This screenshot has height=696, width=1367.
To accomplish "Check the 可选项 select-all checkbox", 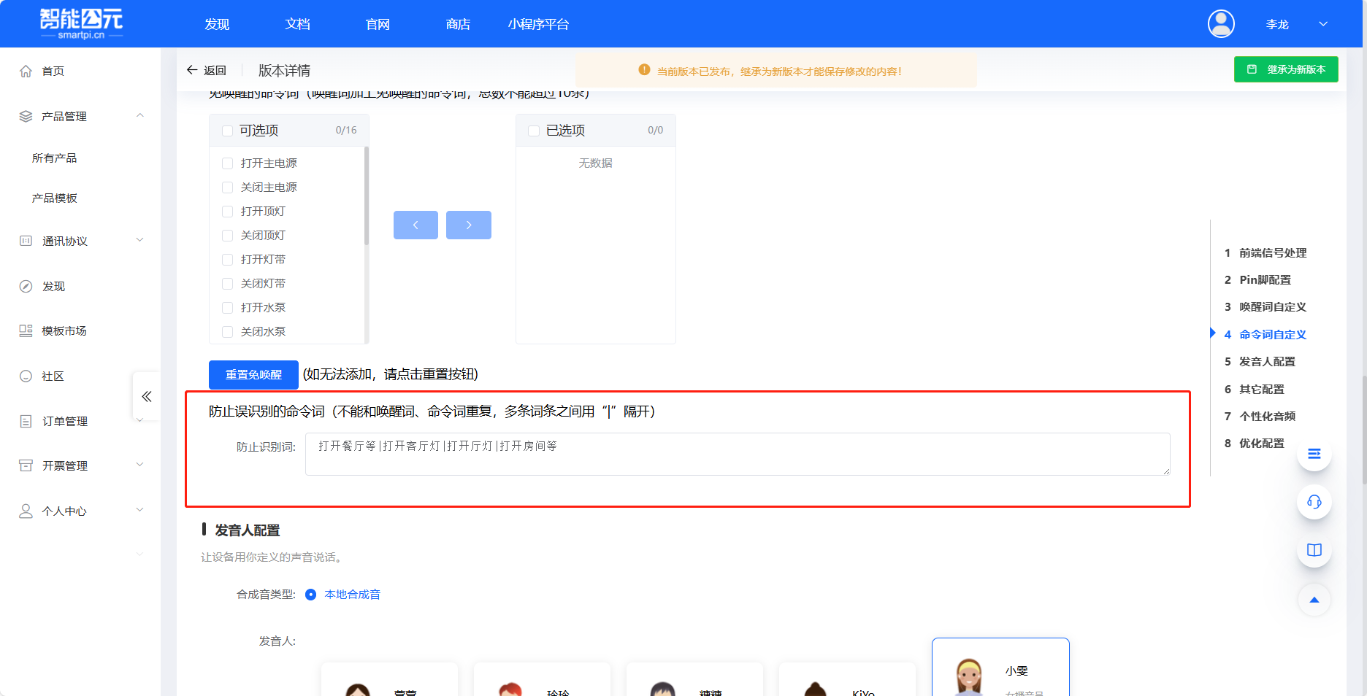I will 227,130.
